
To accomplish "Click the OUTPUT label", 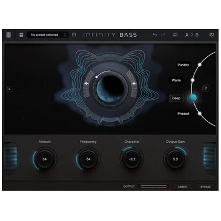I will (129, 186).
